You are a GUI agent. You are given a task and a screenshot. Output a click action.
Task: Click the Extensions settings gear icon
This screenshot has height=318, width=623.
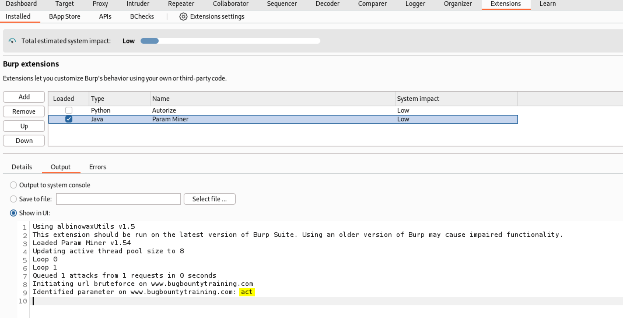coord(183,17)
